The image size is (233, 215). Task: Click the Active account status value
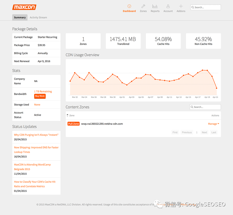38,115
